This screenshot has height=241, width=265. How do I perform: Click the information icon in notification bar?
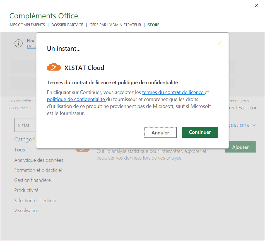coord(18,44)
